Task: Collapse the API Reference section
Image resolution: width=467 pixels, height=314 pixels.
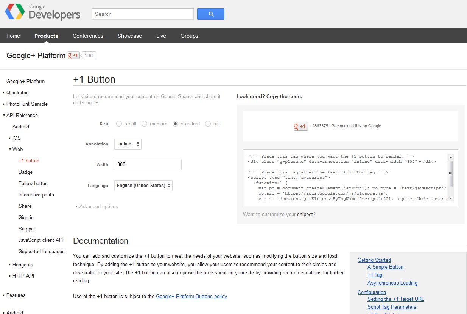Action: (x=4, y=116)
